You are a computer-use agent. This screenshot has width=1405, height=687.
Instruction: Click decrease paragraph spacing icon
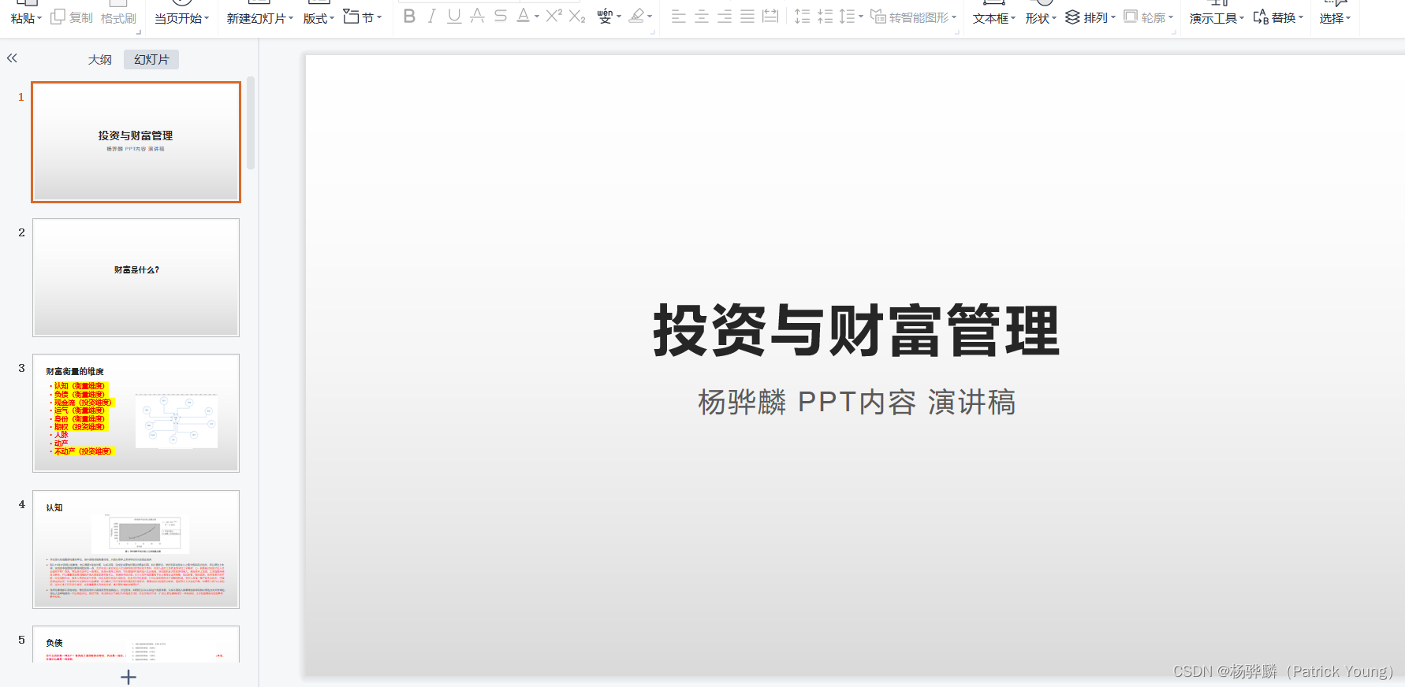[x=825, y=17]
